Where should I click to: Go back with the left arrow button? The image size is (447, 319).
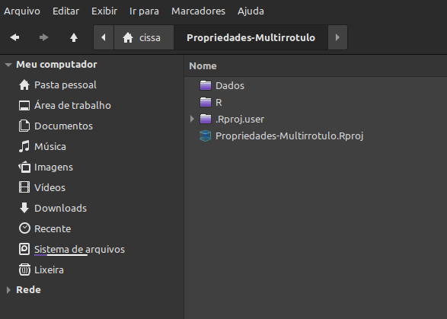pyautogui.click(x=14, y=37)
